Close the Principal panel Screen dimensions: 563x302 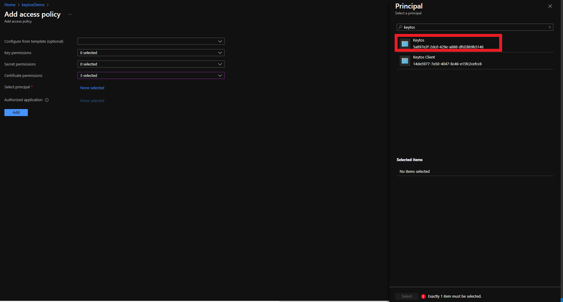[x=550, y=6]
